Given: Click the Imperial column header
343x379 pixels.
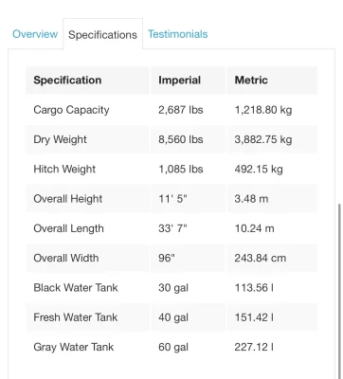Looking at the screenshot, I should click(179, 81).
